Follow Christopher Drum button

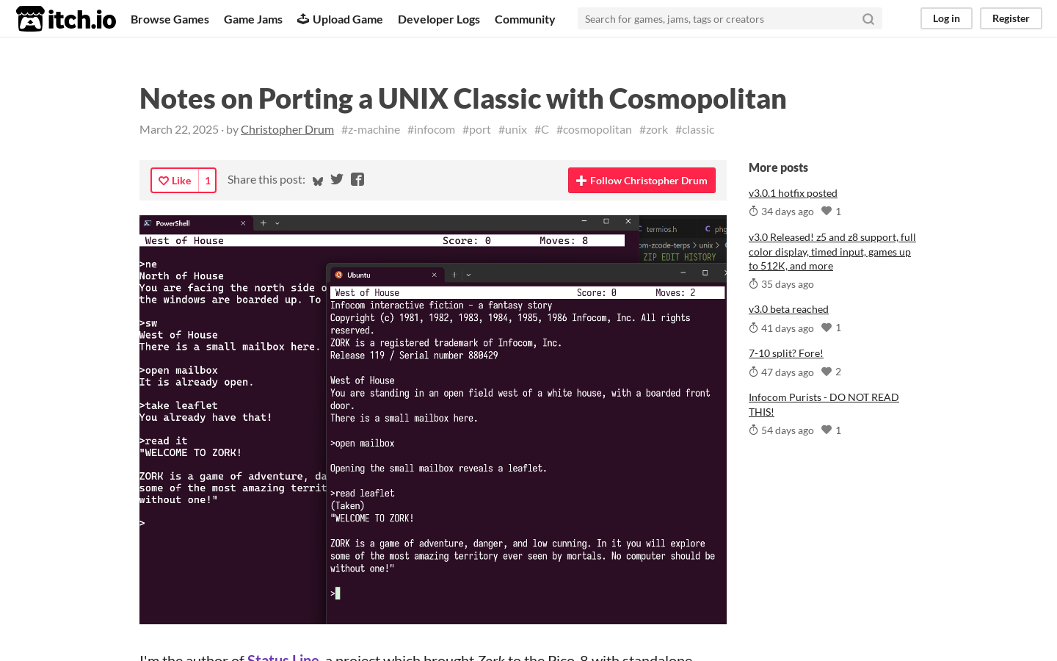pos(642,181)
